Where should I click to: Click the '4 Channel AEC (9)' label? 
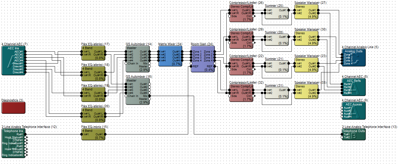click(355, 100)
